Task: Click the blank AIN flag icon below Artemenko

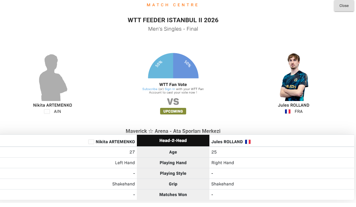Action: pos(47,112)
